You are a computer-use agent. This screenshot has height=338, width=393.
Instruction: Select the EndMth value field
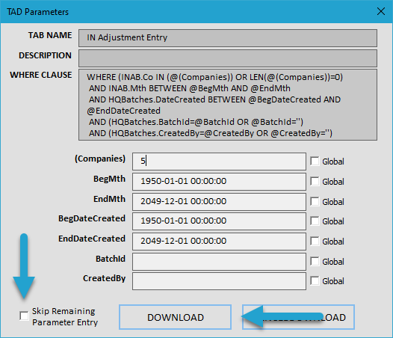click(x=219, y=201)
